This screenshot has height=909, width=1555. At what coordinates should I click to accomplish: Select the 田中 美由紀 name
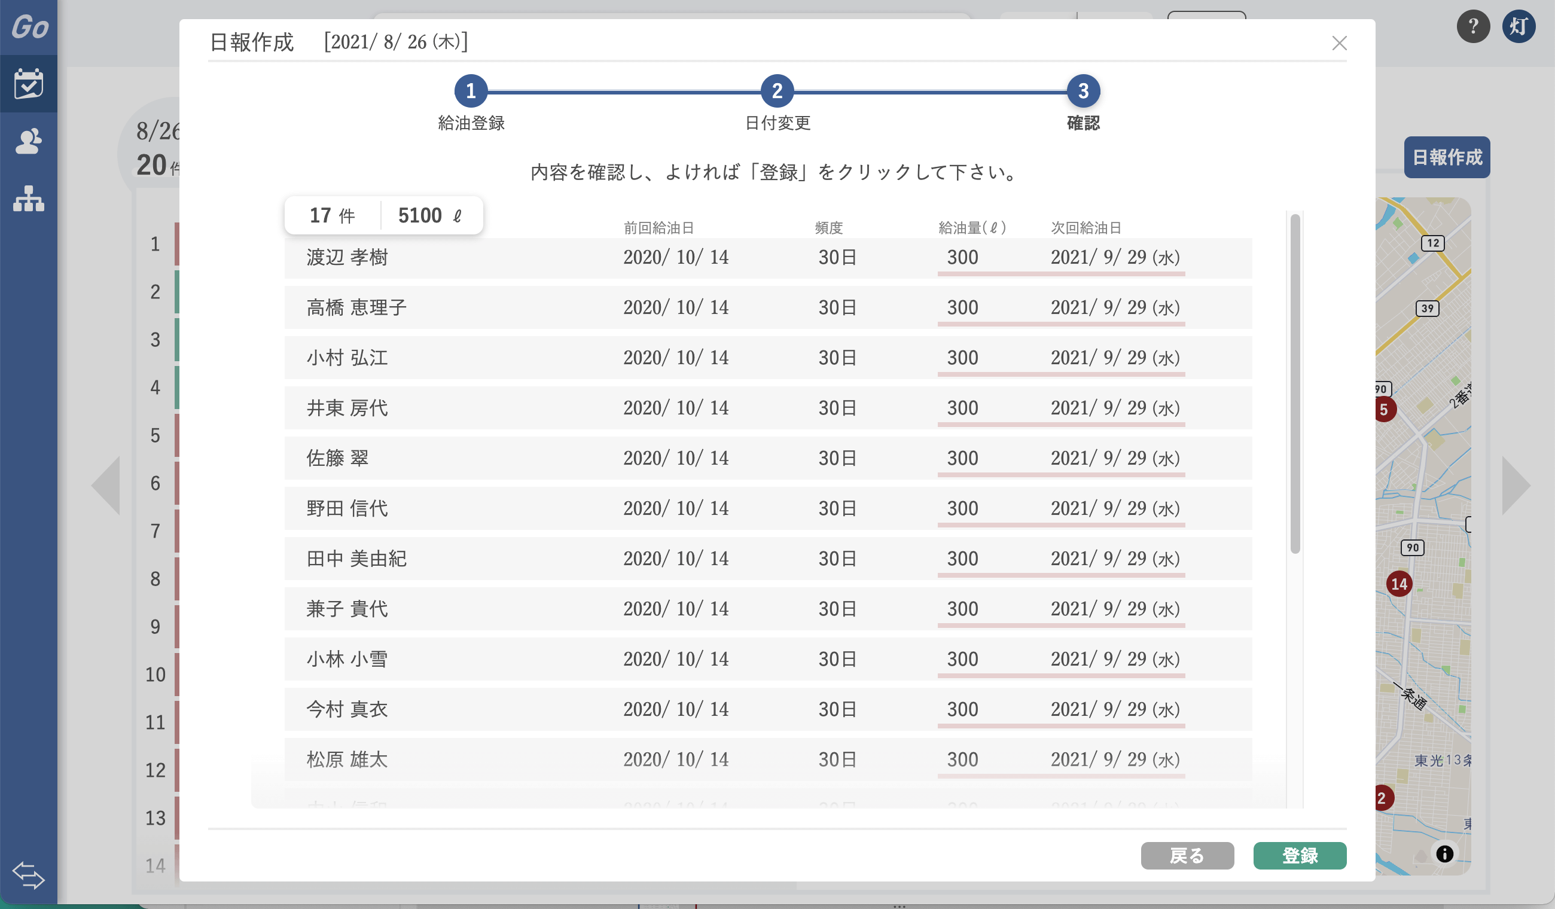click(356, 559)
